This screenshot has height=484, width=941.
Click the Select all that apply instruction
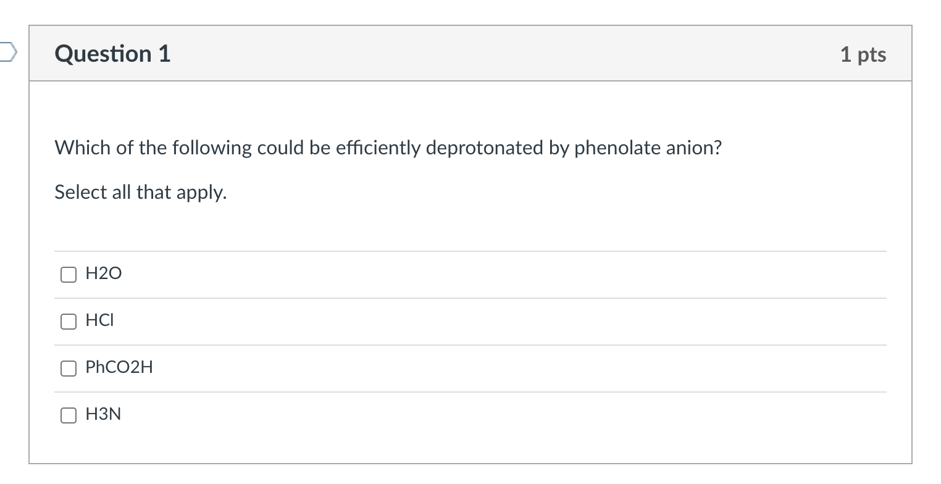[x=140, y=192]
